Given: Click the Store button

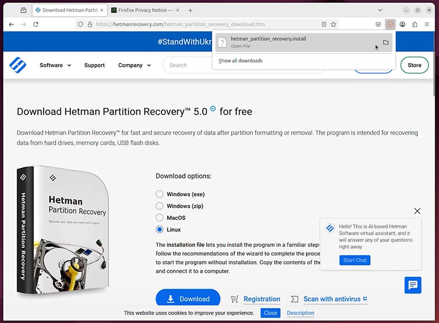Looking at the screenshot, I should [414, 65].
